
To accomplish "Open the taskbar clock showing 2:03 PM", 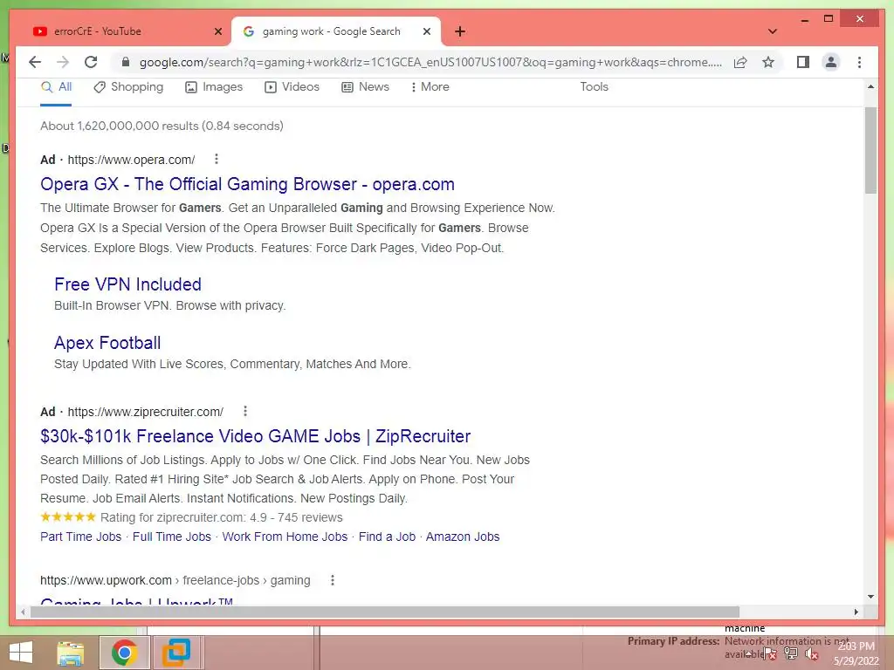I will (856, 653).
